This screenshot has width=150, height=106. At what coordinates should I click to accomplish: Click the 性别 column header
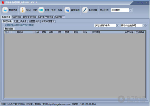37,32
